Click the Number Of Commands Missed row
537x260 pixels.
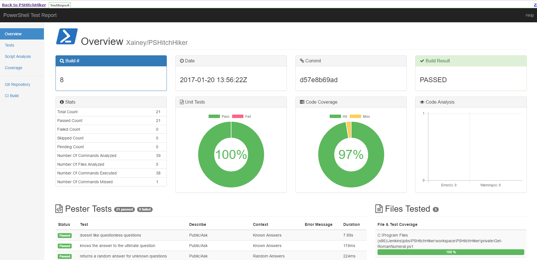pos(111,182)
